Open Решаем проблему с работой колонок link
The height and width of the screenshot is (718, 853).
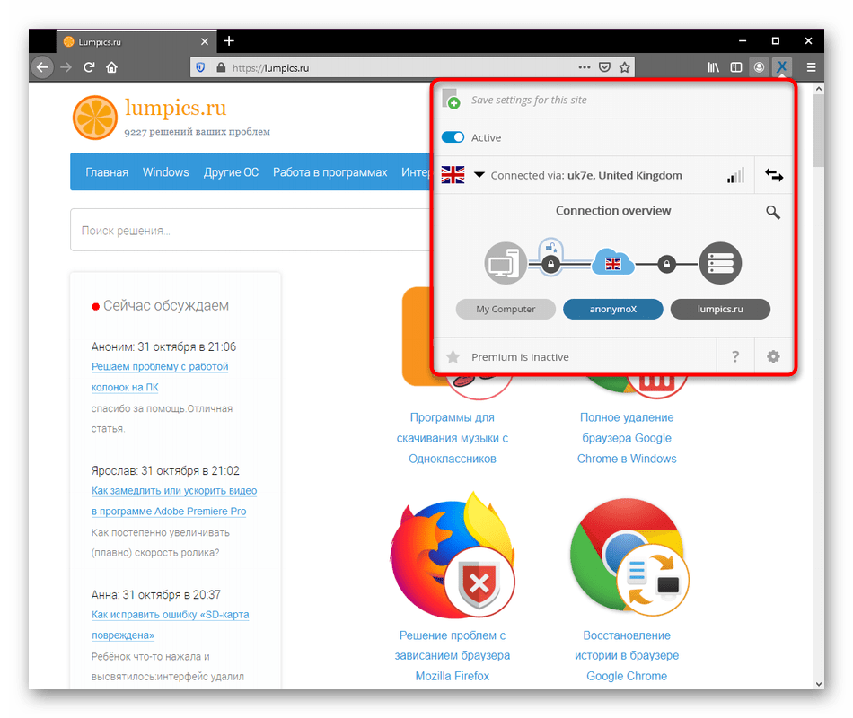click(160, 376)
